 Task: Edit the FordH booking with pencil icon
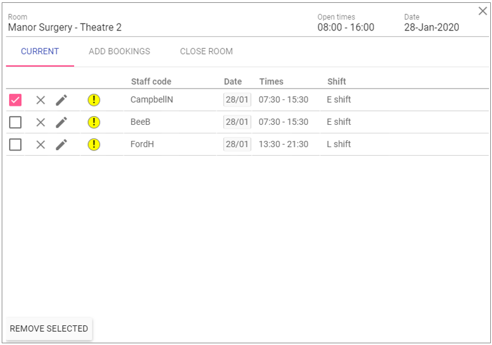[x=61, y=144]
